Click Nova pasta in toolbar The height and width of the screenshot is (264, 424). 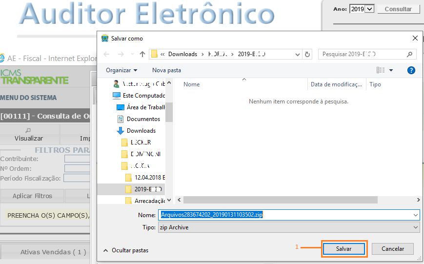[x=166, y=70]
